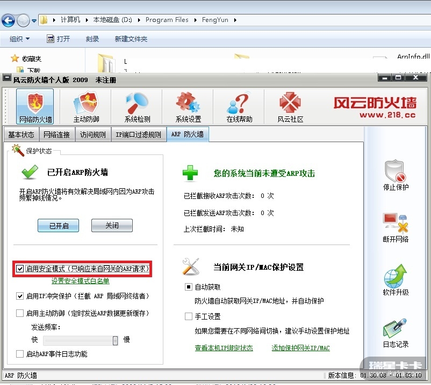
Task: Toggle 启用IP冲突保护 checkbox
Action: pyautogui.click(x=20, y=296)
